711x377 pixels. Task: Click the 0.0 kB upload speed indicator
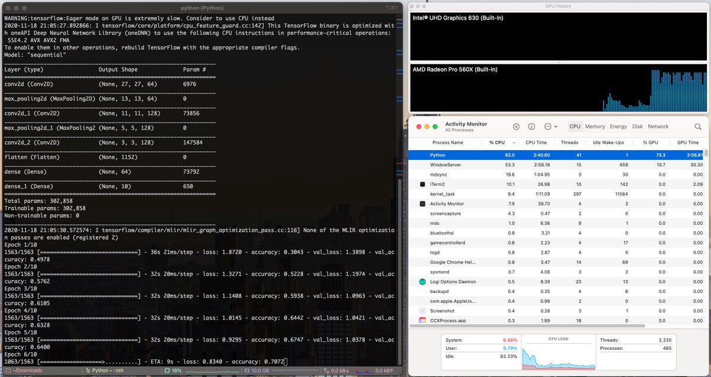tap(384, 370)
